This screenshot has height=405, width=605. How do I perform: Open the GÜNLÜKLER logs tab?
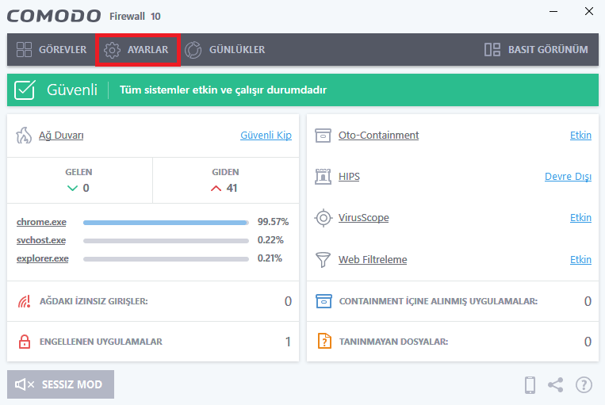[x=225, y=50]
